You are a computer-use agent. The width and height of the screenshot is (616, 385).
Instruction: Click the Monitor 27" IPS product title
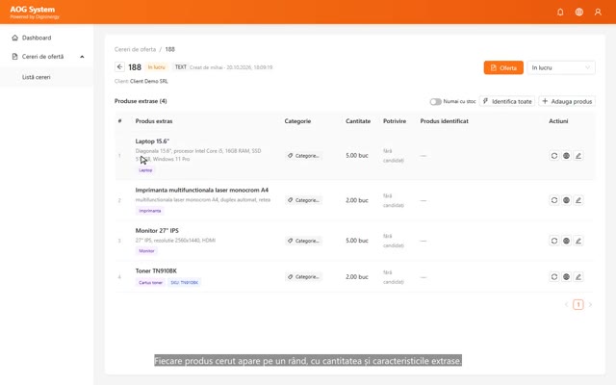click(x=157, y=230)
